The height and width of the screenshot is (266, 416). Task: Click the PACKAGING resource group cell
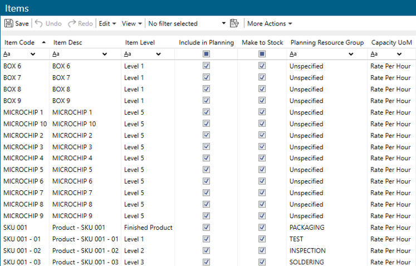pyautogui.click(x=307, y=228)
